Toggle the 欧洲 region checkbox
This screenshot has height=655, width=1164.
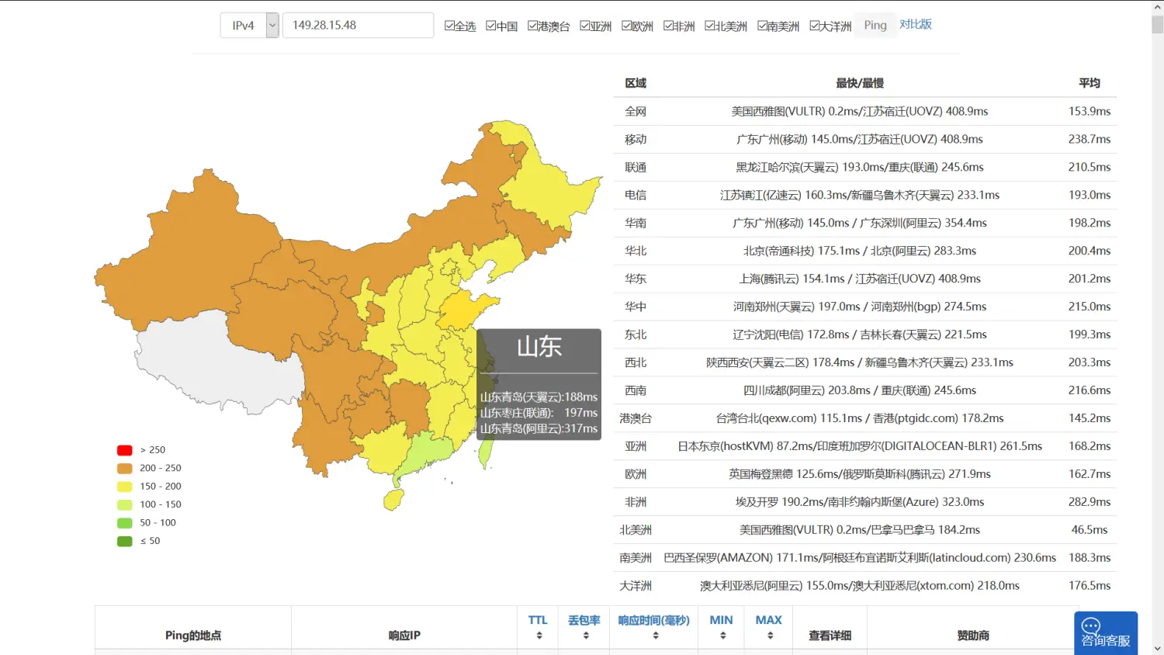pos(627,26)
